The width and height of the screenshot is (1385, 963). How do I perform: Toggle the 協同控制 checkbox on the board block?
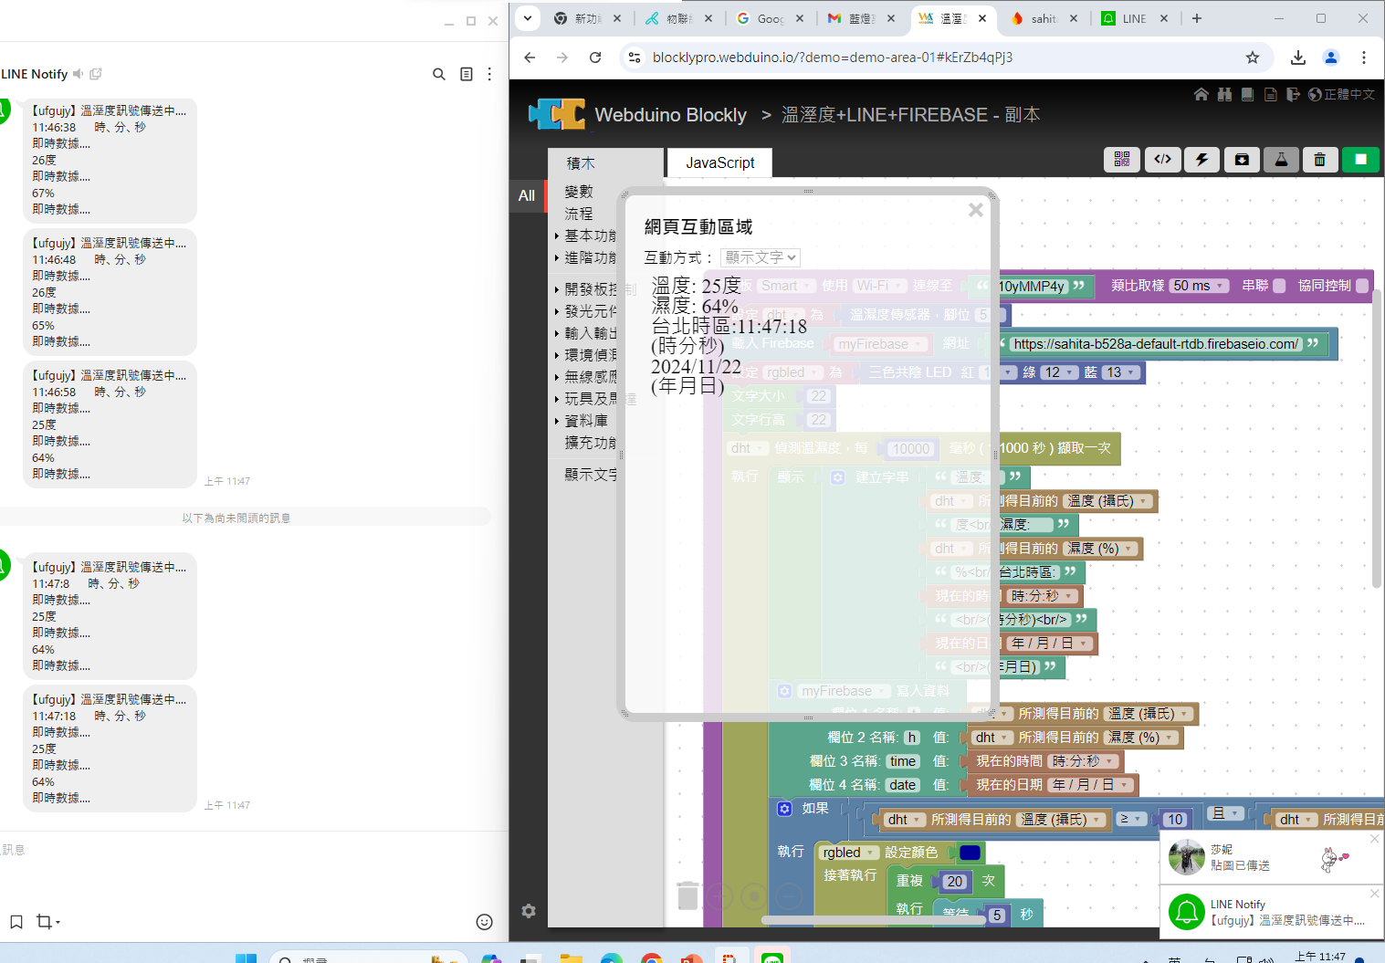[x=1362, y=286]
